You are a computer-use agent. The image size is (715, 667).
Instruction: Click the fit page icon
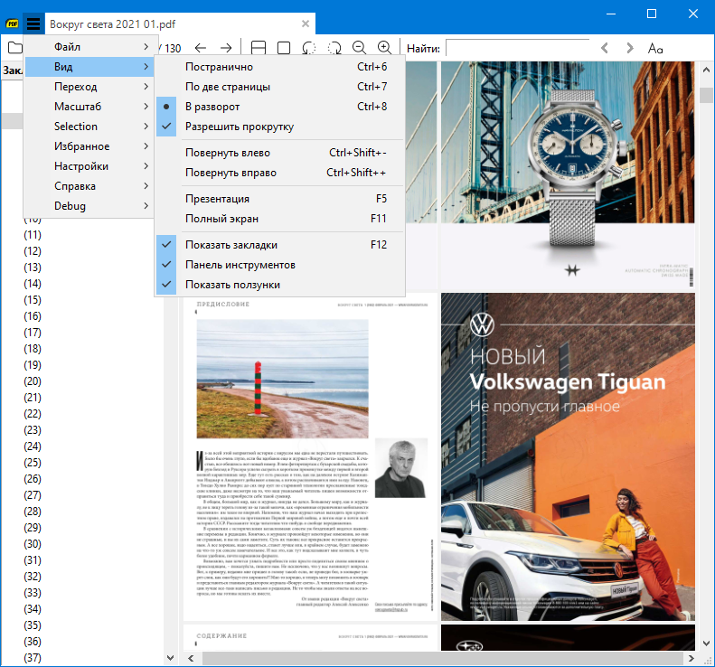click(284, 47)
